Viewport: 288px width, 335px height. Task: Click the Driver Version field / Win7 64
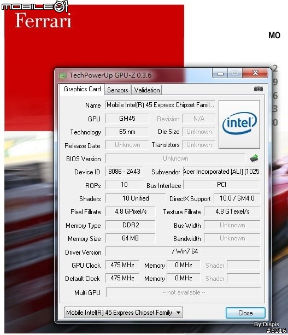[x=183, y=251]
